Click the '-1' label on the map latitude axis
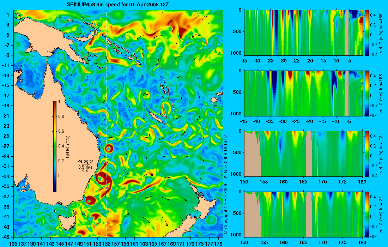388x247 pixels. tap(7, 15)
